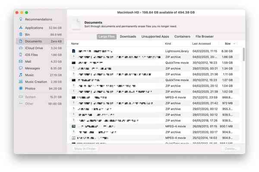Image resolution: width=259 pixels, height=172 pixels.
Task: Click the date 30/10/2012, 16:22
Action: pyautogui.click(x=205, y=63)
